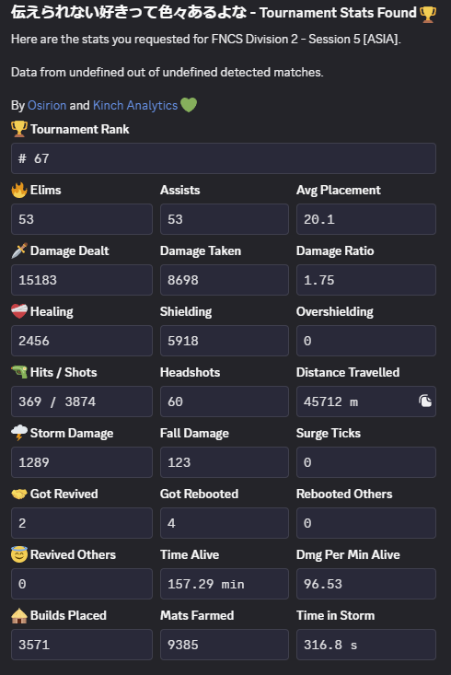
Task: Select the Mats Farmed value 9385
Action: pyautogui.click(x=225, y=645)
